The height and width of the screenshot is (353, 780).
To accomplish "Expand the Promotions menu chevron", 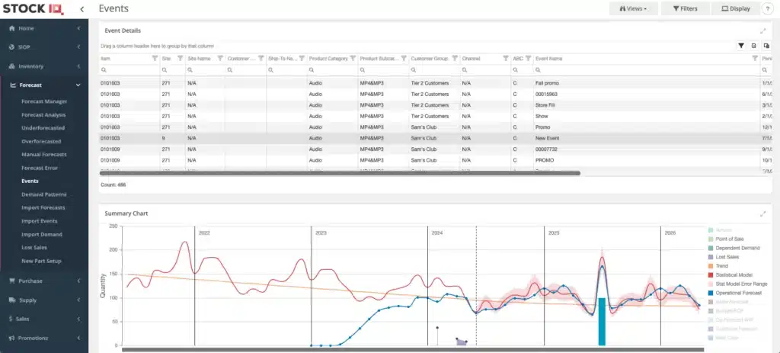I will click(78, 338).
